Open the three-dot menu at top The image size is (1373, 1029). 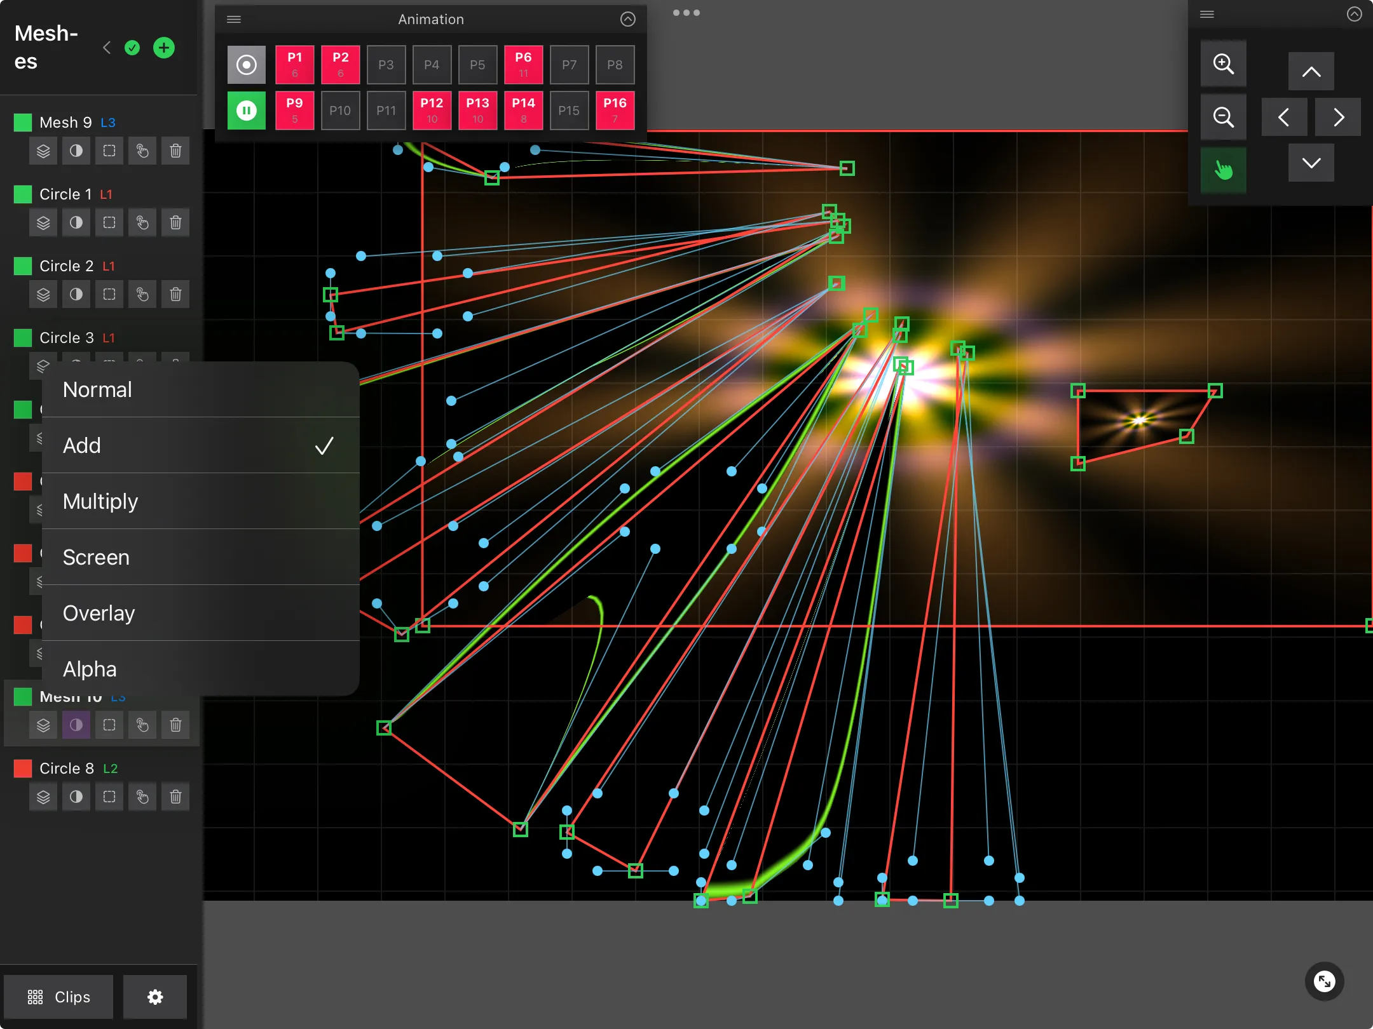[686, 13]
